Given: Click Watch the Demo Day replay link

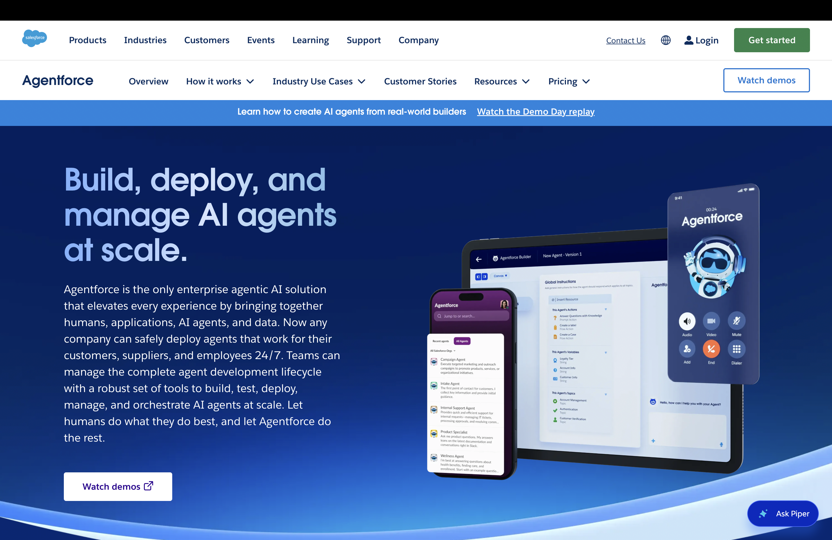Looking at the screenshot, I should pos(536,112).
